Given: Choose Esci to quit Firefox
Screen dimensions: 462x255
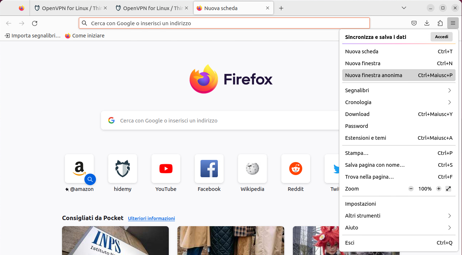Looking at the screenshot, I should (x=399, y=243).
